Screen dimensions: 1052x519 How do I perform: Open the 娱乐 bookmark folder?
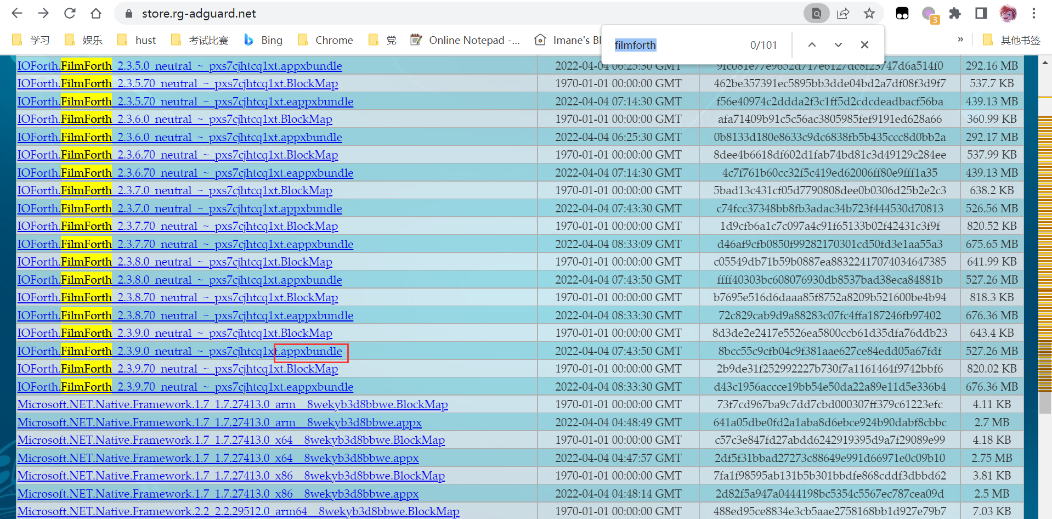84,40
